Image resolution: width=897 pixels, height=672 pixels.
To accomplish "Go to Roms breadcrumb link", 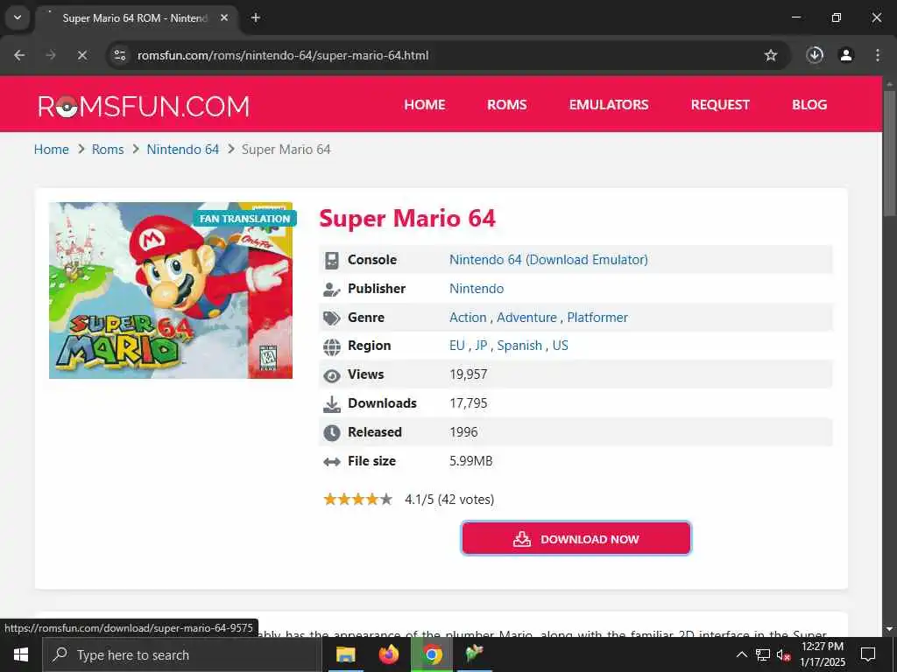I will click(108, 149).
